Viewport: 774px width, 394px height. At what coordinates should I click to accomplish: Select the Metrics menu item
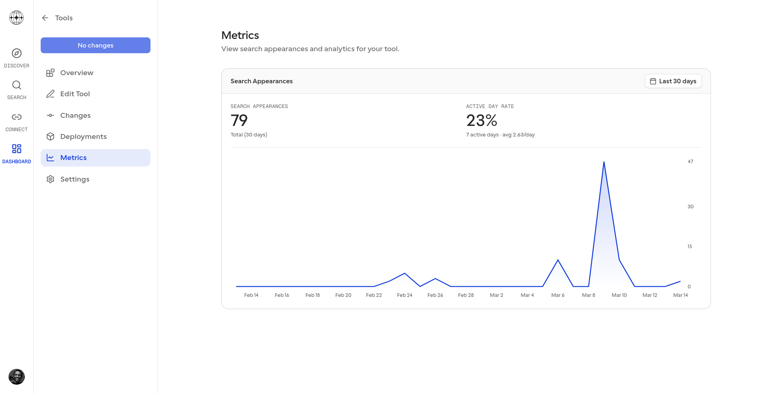pyautogui.click(x=96, y=158)
